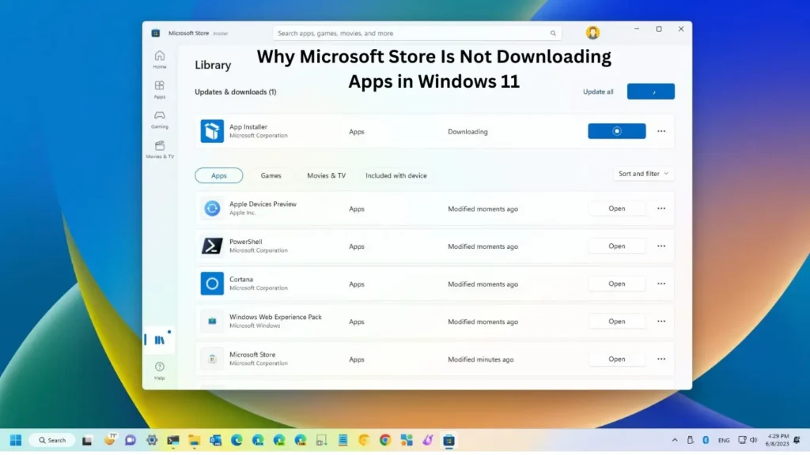This screenshot has width=810, height=455.
Task: Click your account profile avatar
Action: click(592, 32)
